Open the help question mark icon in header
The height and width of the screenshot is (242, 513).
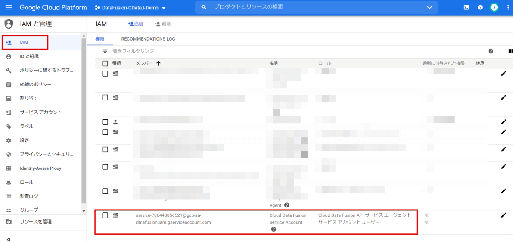pos(480,7)
